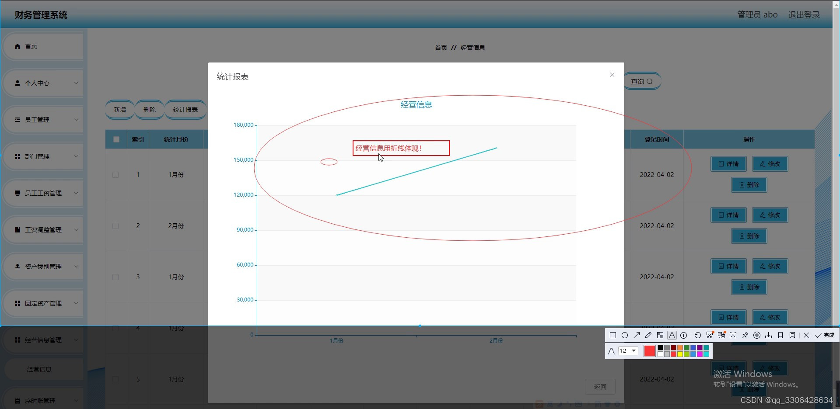Expand the 工资调整管理 sidebar chevron

tap(76, 230)
